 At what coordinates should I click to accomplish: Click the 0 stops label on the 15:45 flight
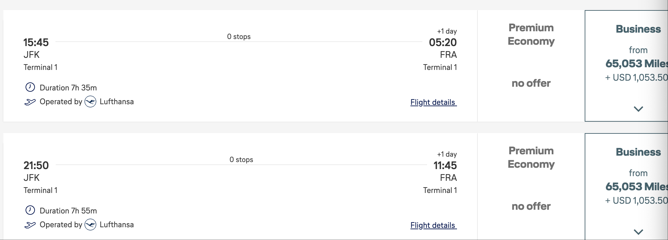[239, 37]
